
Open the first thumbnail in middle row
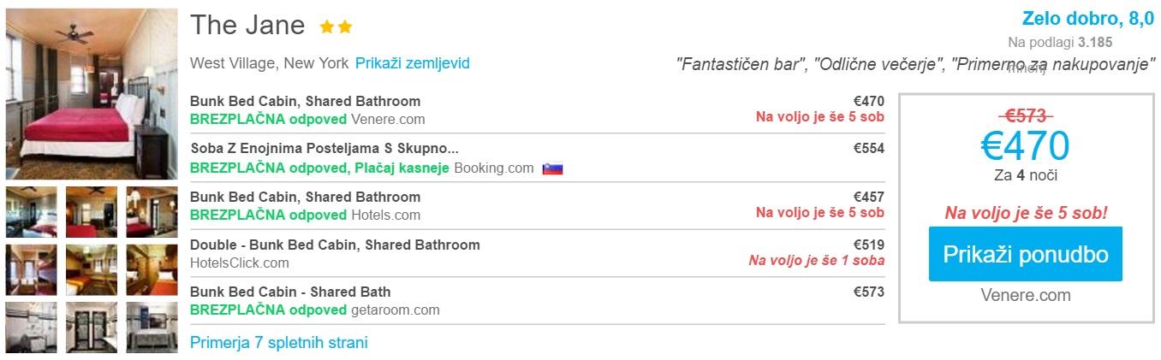point(32,269)
